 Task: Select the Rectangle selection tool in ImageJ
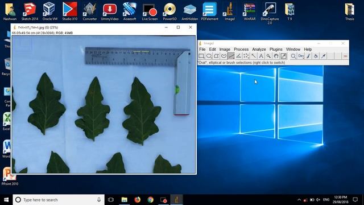click(201, 56)
